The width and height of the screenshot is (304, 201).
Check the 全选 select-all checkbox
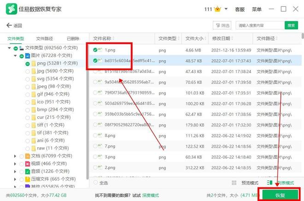tap(96, 183)
